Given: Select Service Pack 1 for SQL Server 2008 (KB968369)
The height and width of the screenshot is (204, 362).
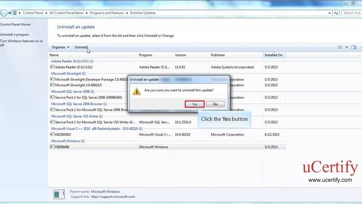Looking at the screenshot, I should point(167,97).
